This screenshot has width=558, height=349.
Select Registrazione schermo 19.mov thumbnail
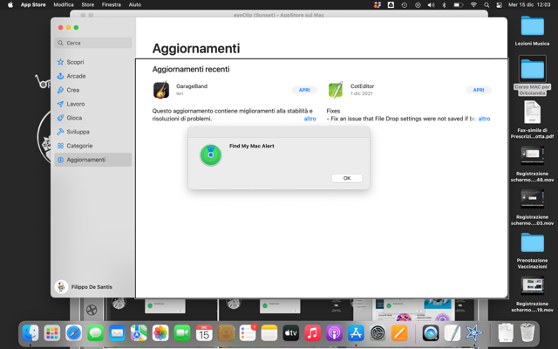click(x=532, y=286)
